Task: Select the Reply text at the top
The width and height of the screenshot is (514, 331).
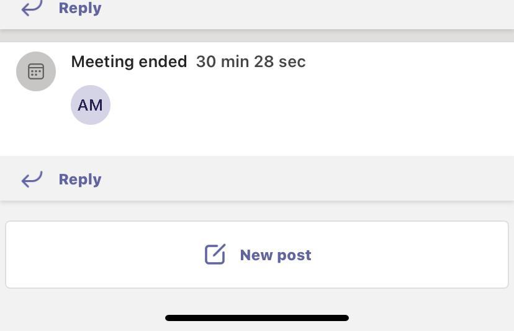Action: point(80,8)
